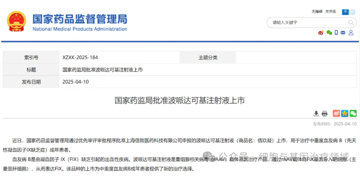Click the search magnifier icon
360x176 pixels.
(351, 22)
